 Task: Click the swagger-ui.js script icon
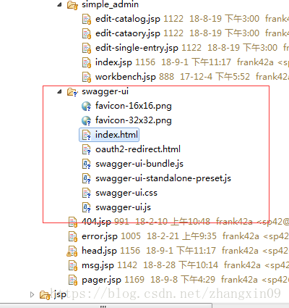87,207
